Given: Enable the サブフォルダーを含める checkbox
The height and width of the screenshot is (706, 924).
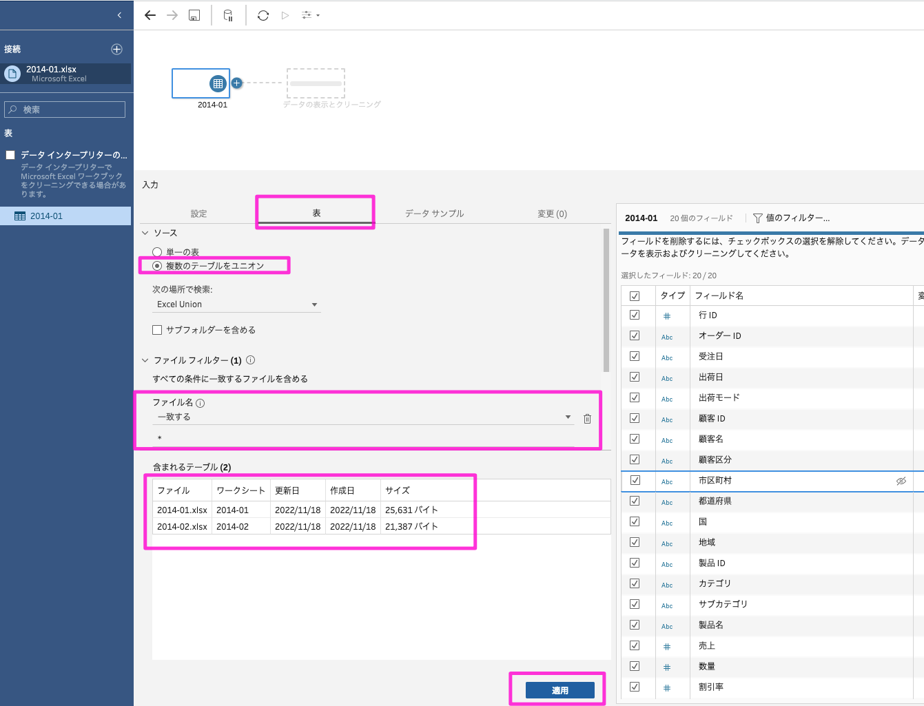Looking at the screenshot, I should point(157,329).
